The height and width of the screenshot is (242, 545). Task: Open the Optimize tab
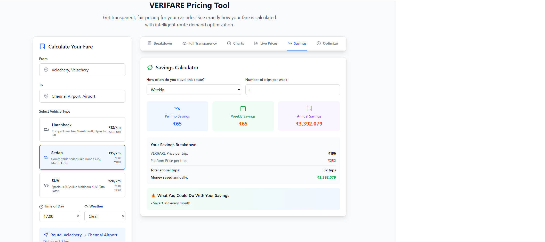327,44
